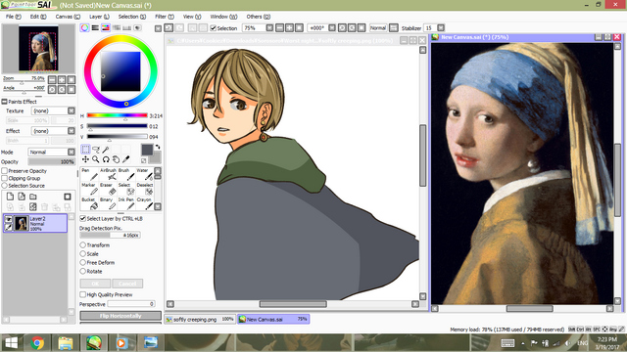Activate the rotate view tool
This screenshot has height=352, width=627.
106,159
